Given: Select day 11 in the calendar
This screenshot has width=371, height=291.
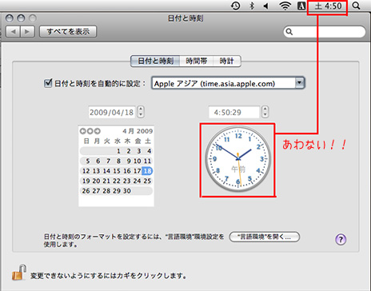Looking at the screenshot, I should (147, 161).
